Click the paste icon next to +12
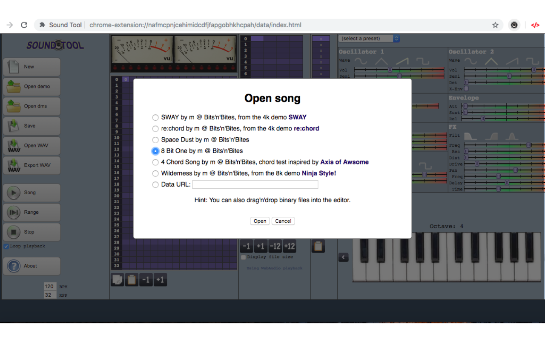 coord(318,246)
